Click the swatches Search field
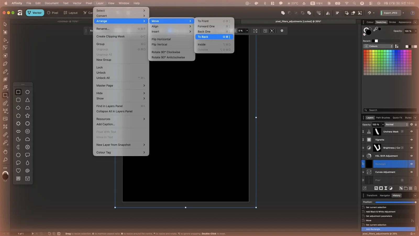 click(390, 110)
